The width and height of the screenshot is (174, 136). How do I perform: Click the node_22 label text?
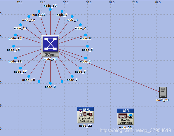[86, 126]
